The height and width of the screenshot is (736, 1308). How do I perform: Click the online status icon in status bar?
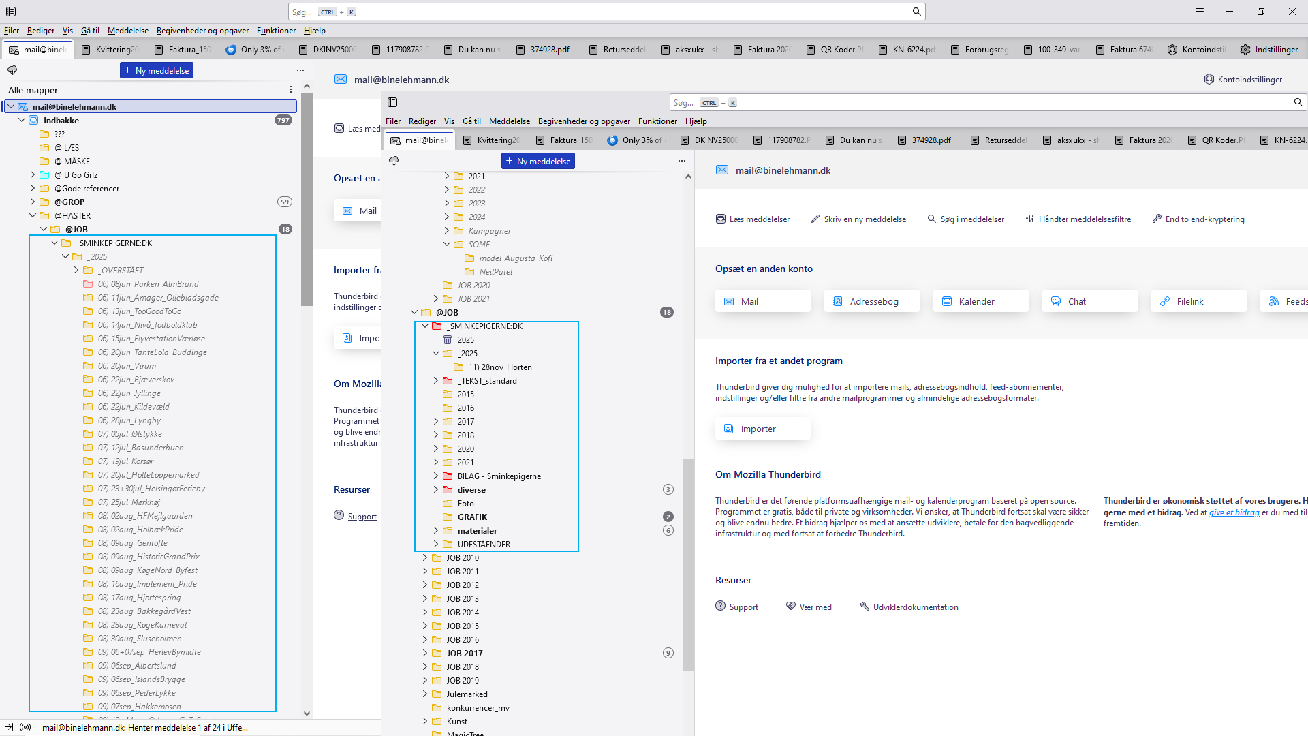(25, 727)
